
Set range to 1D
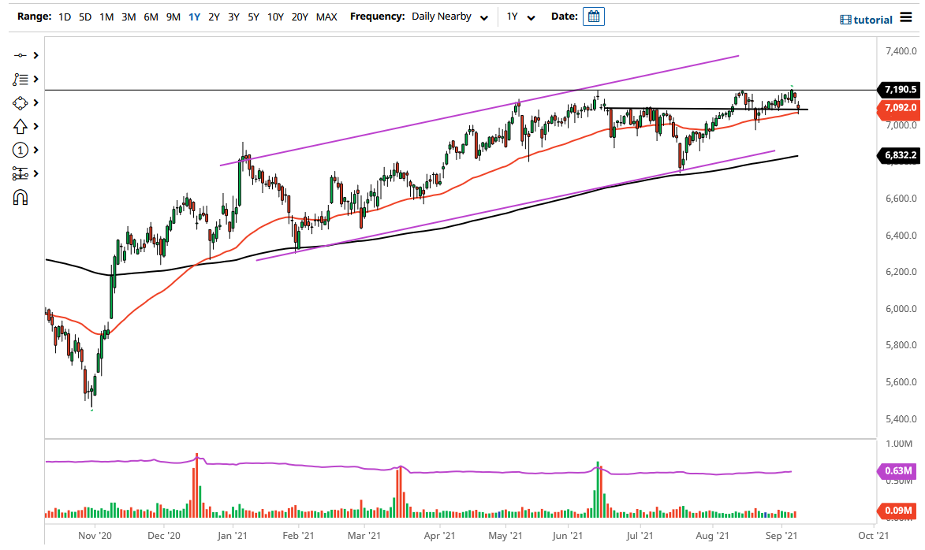pyautogui.click(x=65, y=17)
